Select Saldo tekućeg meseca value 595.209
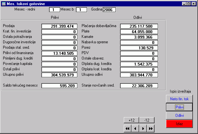This screenshot has height=134, width=198. (x=59, y=86)
